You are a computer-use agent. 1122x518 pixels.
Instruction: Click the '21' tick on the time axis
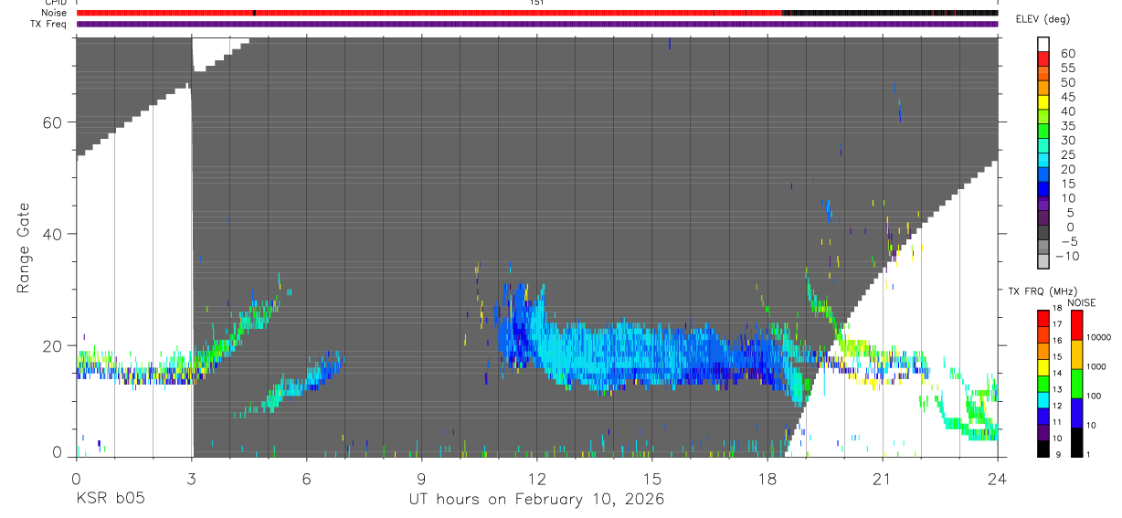pyautogui.click(x=883, y=478)
